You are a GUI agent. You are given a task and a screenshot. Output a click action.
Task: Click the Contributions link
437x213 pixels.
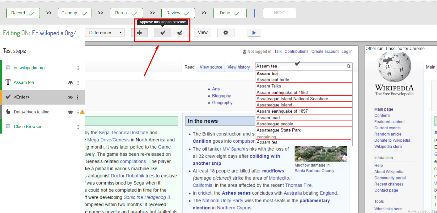click(x=297, y=51)
